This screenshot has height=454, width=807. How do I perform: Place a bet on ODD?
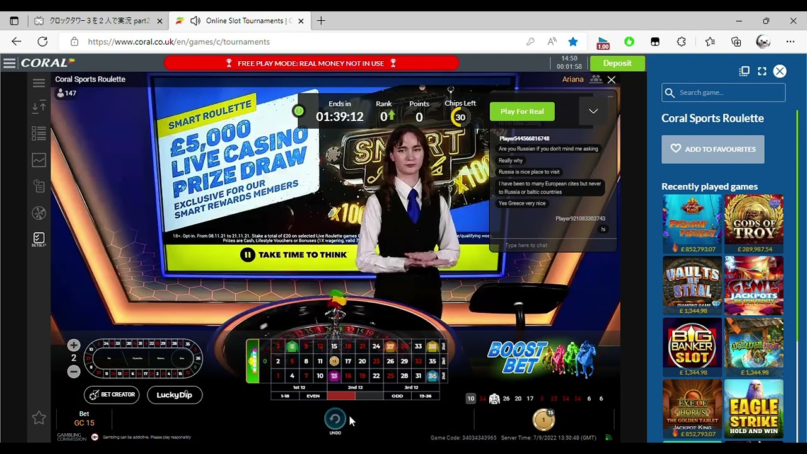click(x=397, y=396)
